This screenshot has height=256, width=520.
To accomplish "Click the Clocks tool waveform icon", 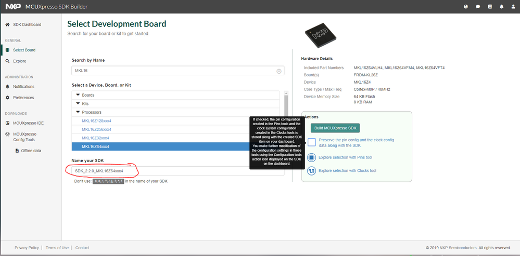I will click(x=311, y=171).
